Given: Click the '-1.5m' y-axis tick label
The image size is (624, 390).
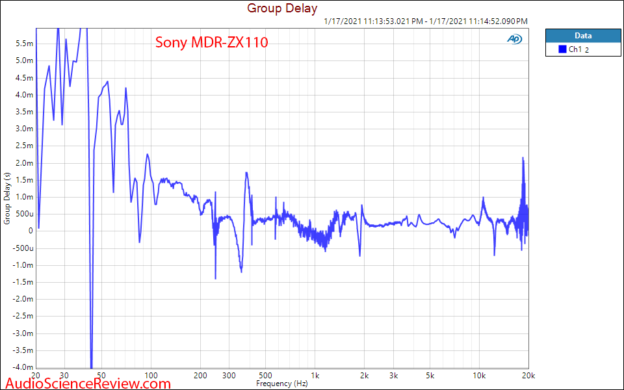Looking at the screenshot, I should tap(23, 282).
